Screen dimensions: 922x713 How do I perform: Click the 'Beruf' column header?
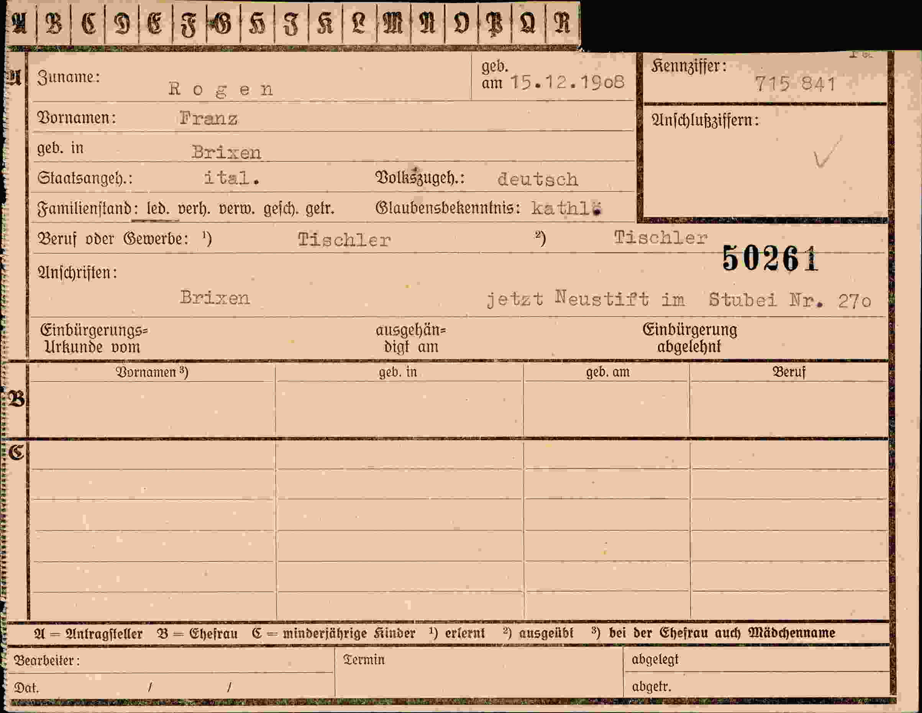pyautogui.click(x=789, y=372)
